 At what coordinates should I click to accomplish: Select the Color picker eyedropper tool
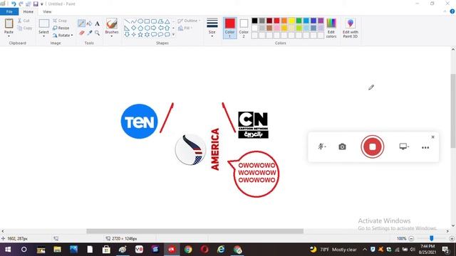tap(90, 33)
